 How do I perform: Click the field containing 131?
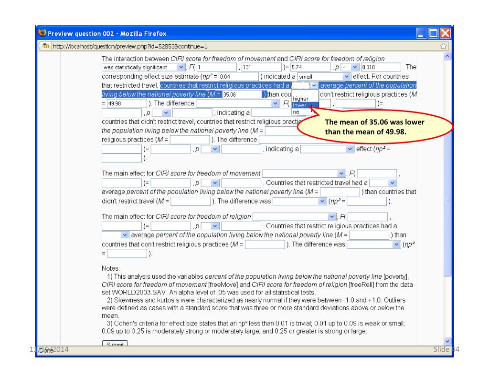tap(261, 67)
